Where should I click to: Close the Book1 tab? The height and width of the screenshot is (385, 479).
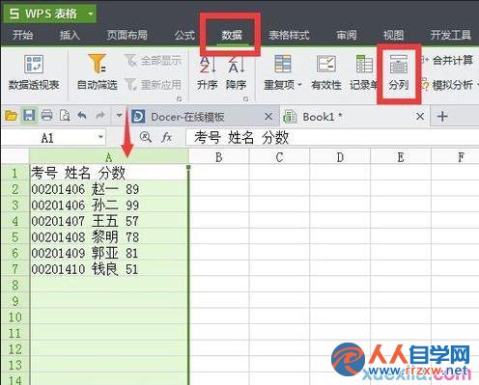[420, 117]
